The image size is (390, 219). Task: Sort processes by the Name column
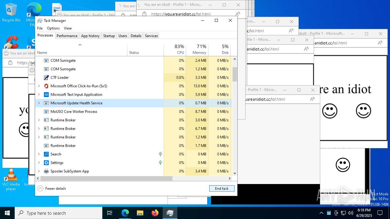click(x=81, y=50)
